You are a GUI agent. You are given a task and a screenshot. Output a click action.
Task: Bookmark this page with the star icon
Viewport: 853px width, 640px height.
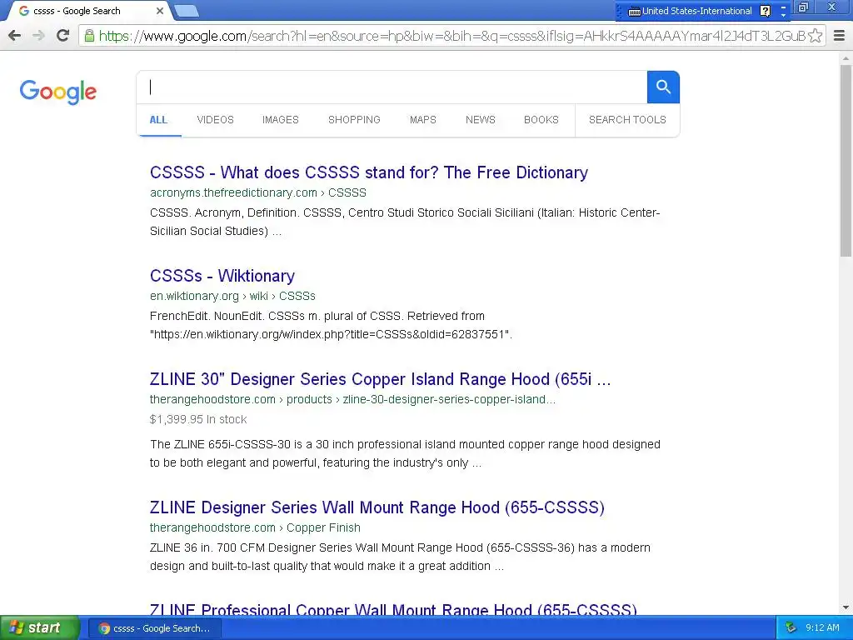coord(815,36)
